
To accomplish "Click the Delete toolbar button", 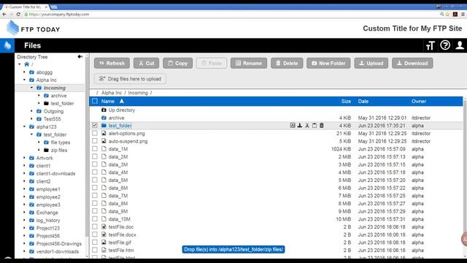I will [287, 64].
